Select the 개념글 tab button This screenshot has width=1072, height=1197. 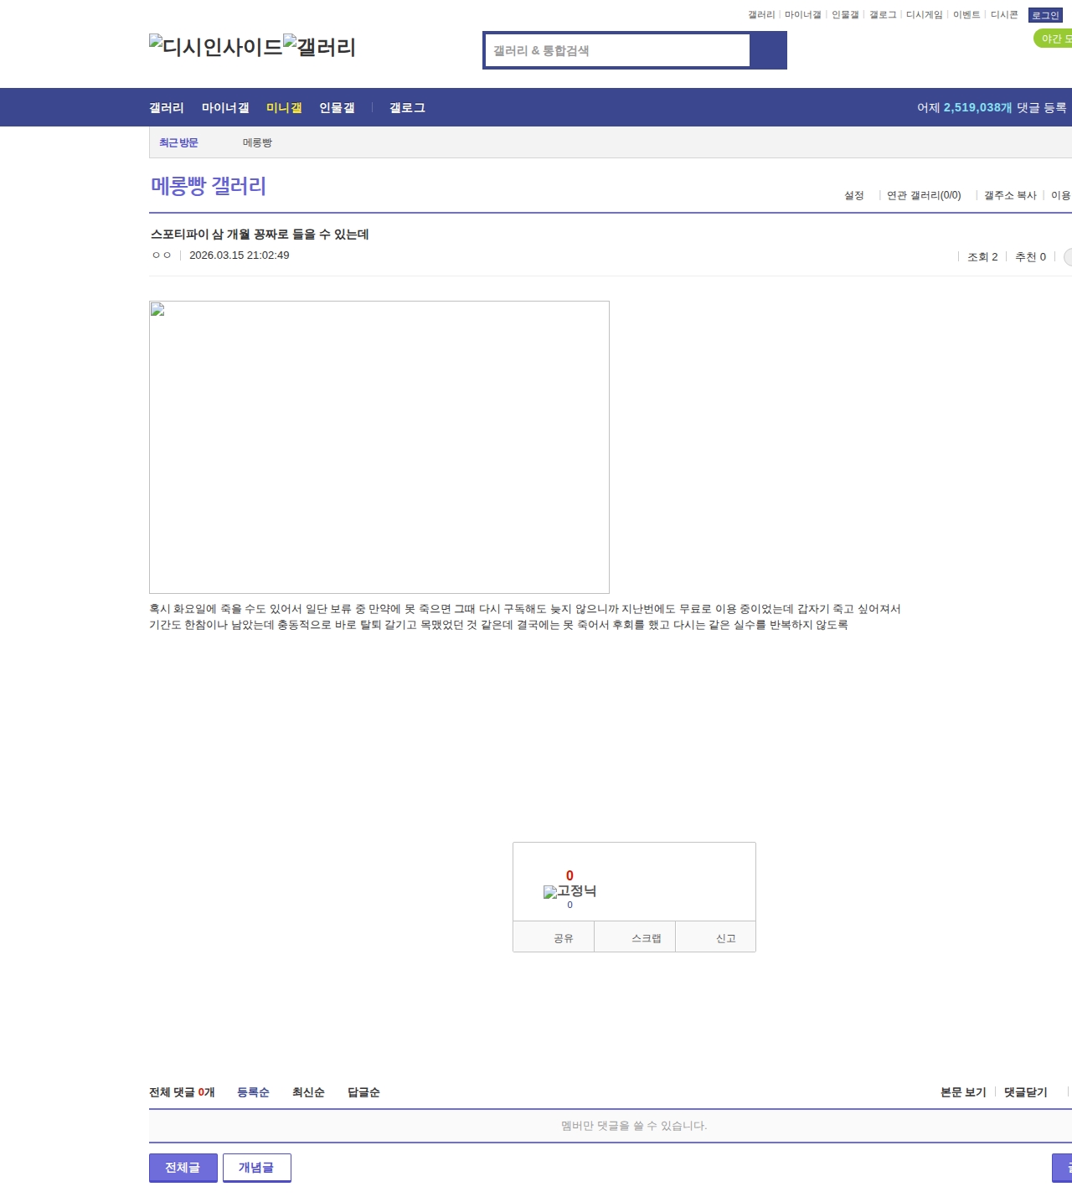256,1168
